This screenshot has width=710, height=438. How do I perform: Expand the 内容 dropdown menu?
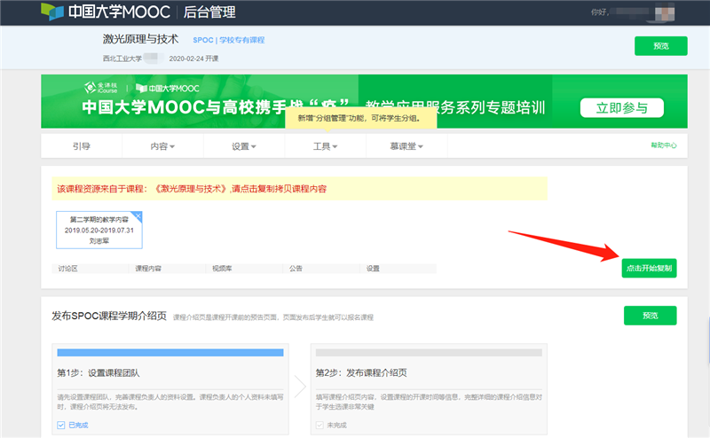(162, 146)
